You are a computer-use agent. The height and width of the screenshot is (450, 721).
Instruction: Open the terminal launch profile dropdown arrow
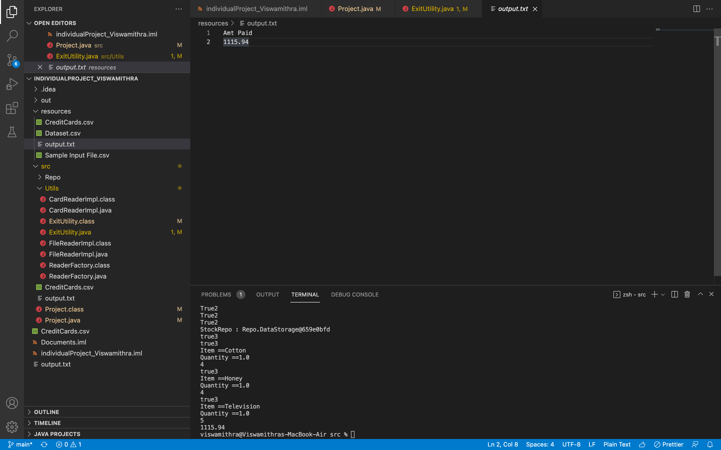click(x=663, y=295)
